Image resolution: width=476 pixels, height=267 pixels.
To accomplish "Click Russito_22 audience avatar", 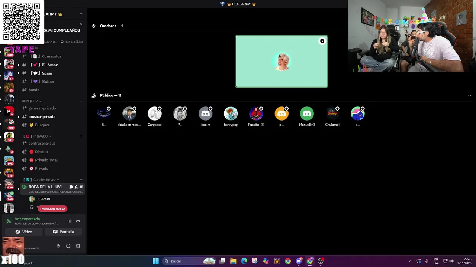I will (x=256, y=113).
